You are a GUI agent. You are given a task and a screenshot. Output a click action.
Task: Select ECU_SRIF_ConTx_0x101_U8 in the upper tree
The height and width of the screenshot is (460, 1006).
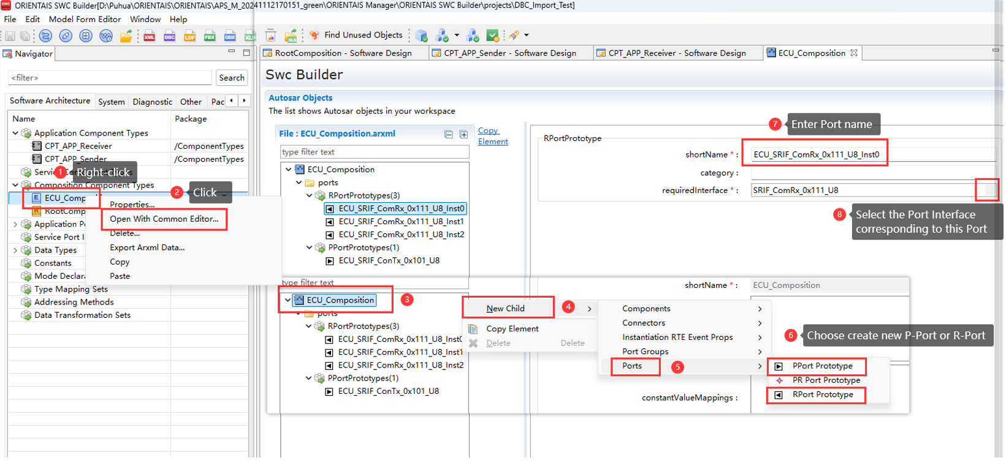pyautogui.click(x=389, y=261)
